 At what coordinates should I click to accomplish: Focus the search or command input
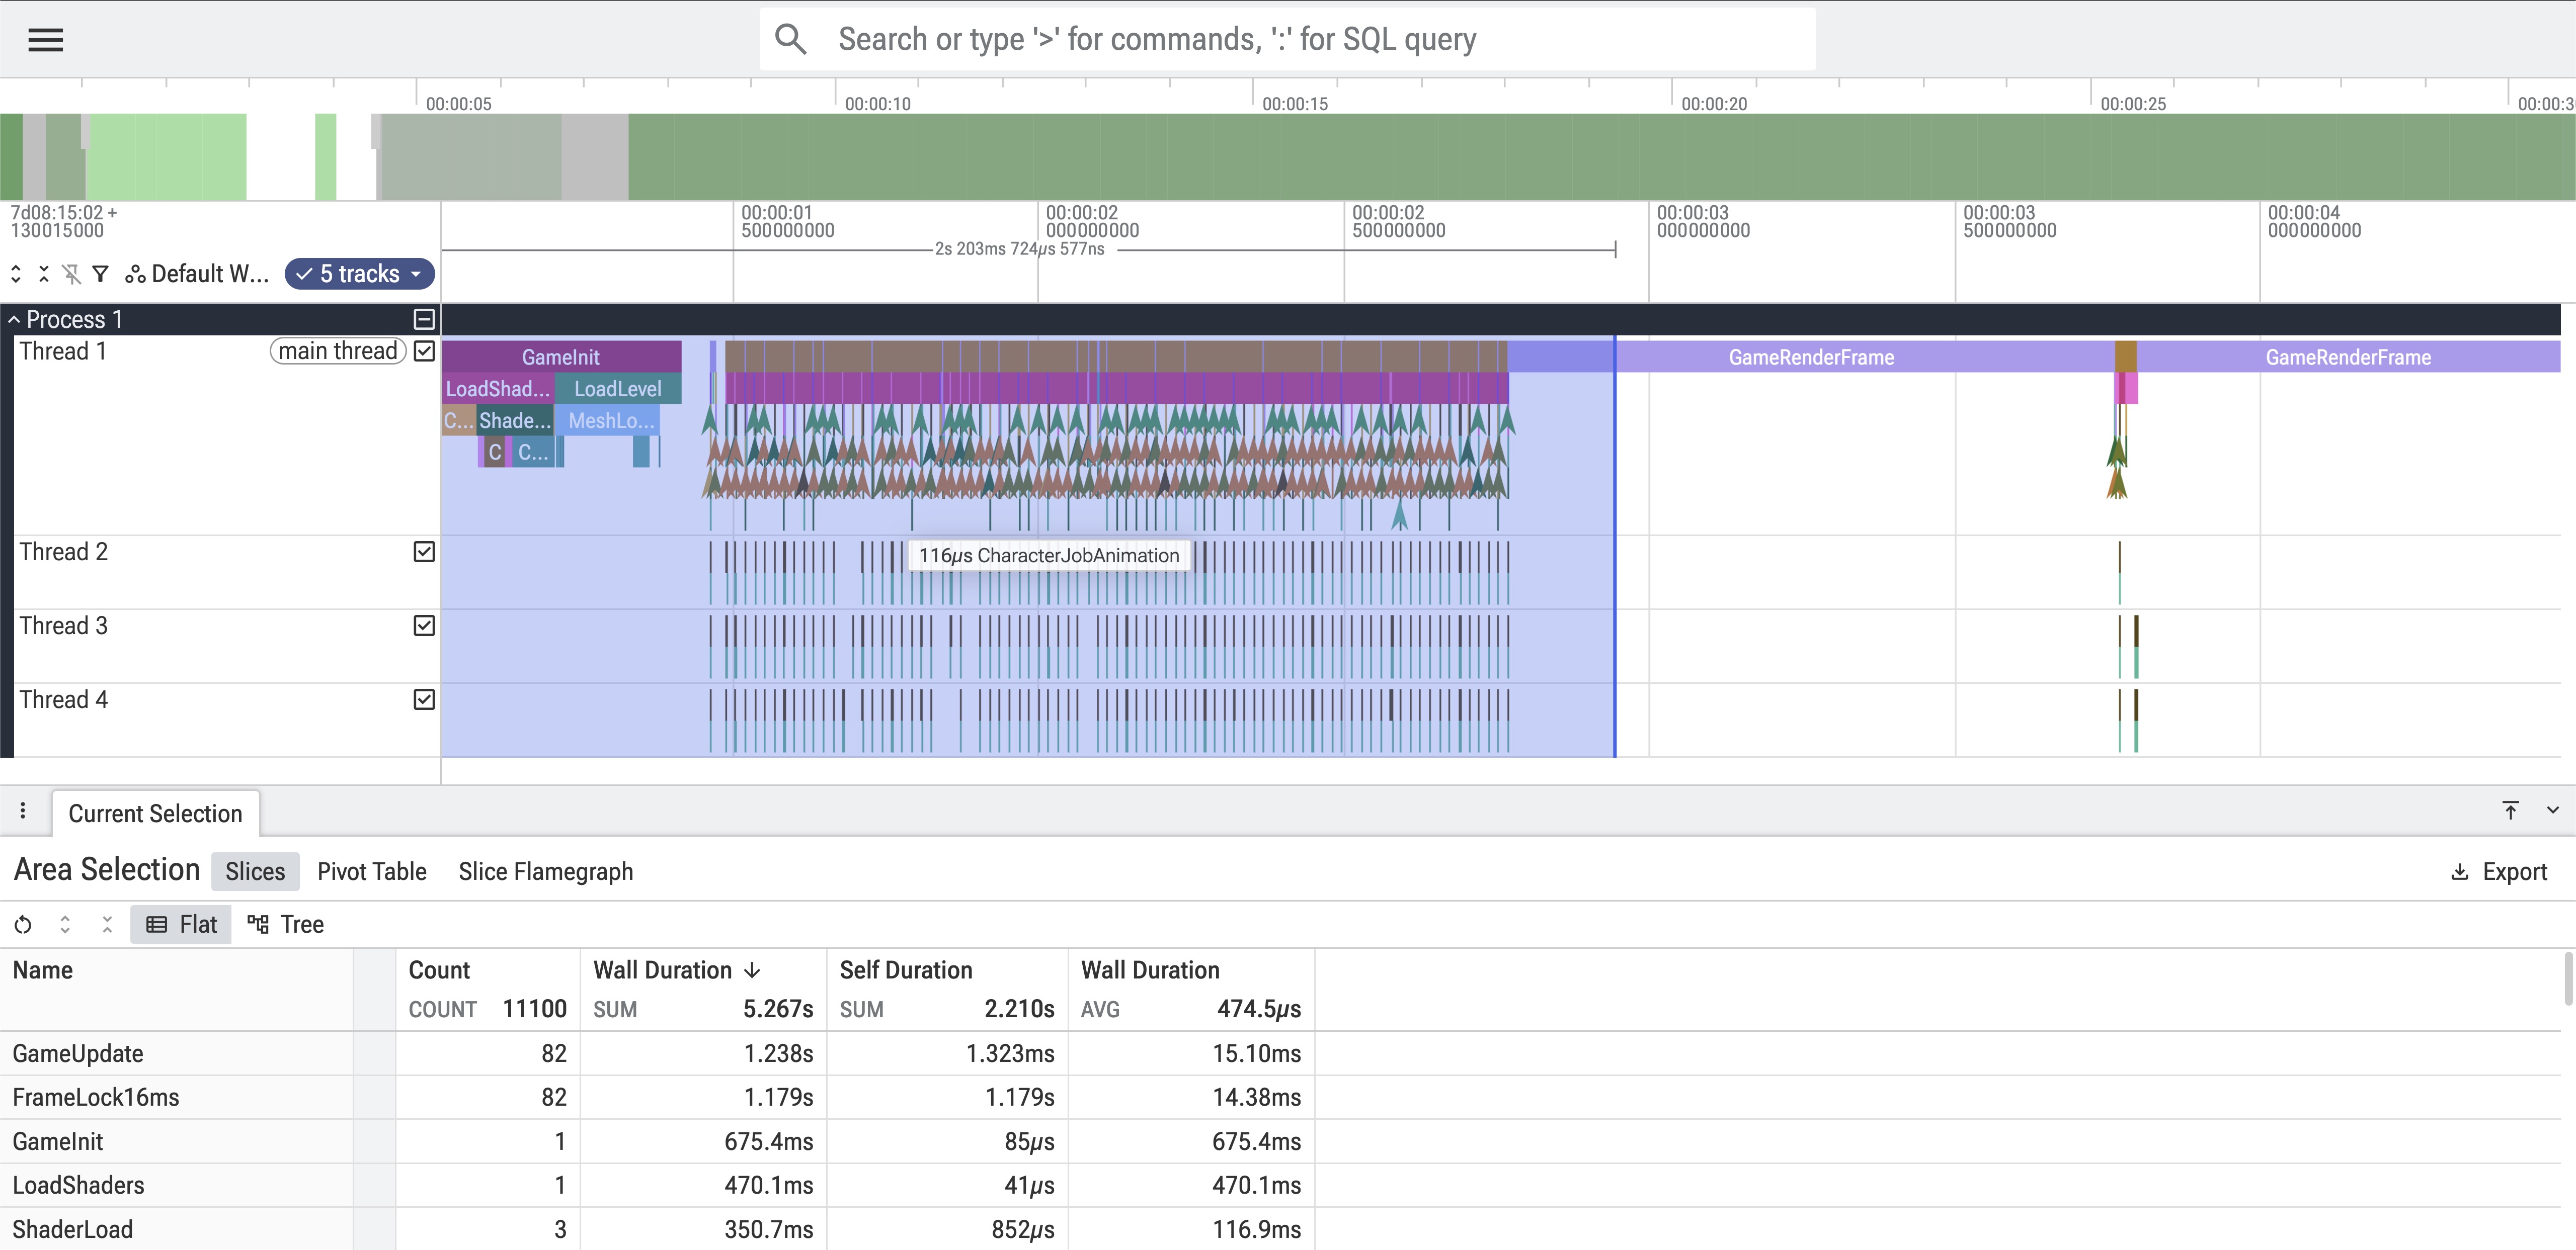[1287, 39]
